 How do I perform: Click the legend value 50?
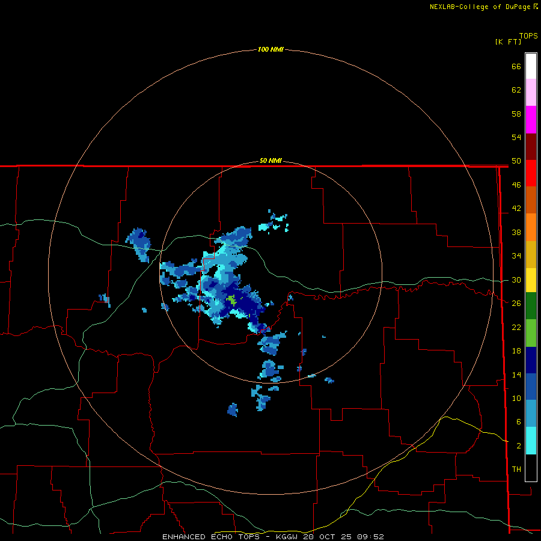tap(516, 160)
